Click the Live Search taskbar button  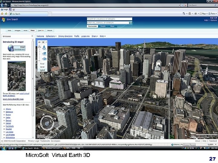coord(31,148)
